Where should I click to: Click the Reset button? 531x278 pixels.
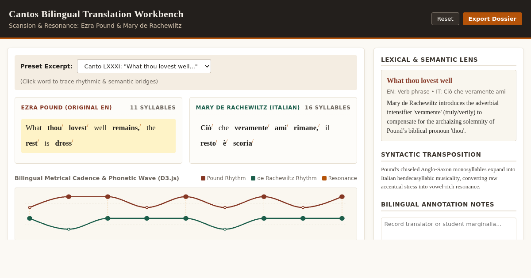[x=445, y=19]
